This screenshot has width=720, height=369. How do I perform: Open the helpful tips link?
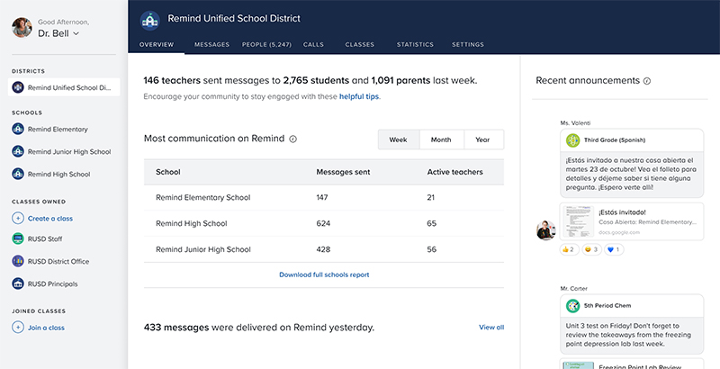[359, 97]
